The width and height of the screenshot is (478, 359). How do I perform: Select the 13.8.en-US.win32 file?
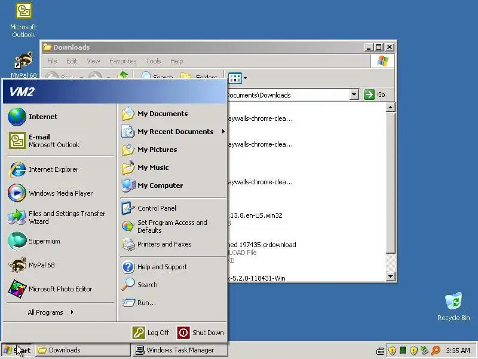coord(256,215)
